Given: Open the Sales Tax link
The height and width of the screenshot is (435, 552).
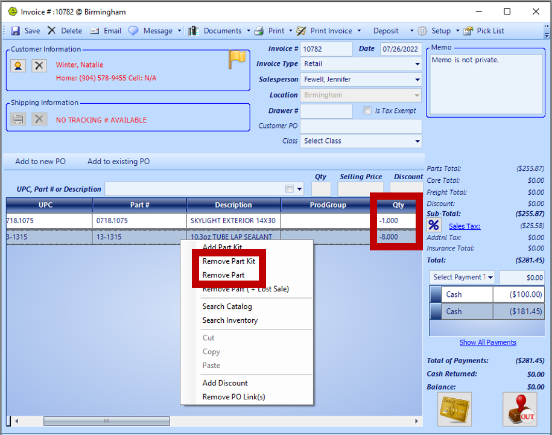Looking at the screenshot, I should (x=465, y=226).
